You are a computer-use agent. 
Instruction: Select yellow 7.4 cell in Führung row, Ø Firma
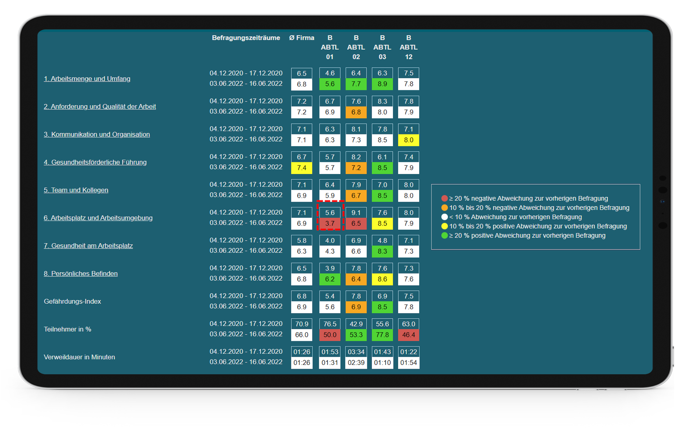point(302,168)
